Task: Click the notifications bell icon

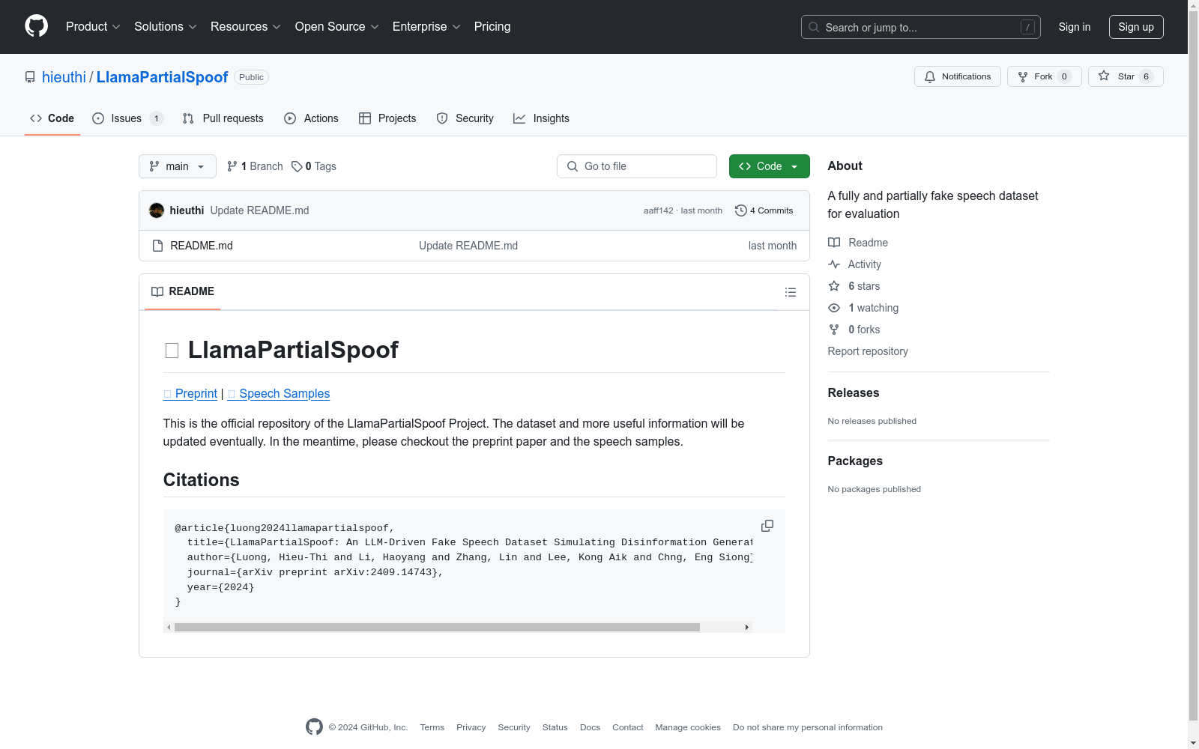Action: click(930, 76)
